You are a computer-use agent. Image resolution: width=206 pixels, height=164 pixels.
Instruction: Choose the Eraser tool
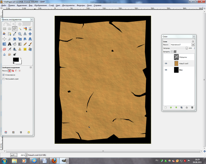click(4, 49)
